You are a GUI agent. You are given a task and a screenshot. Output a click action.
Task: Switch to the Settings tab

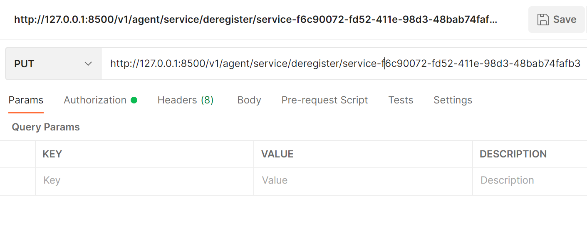click(453, 100)
